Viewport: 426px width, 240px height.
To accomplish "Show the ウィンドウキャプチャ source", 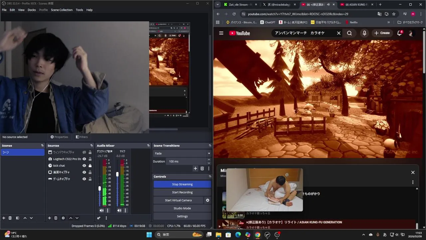I will tap(84, 152).
